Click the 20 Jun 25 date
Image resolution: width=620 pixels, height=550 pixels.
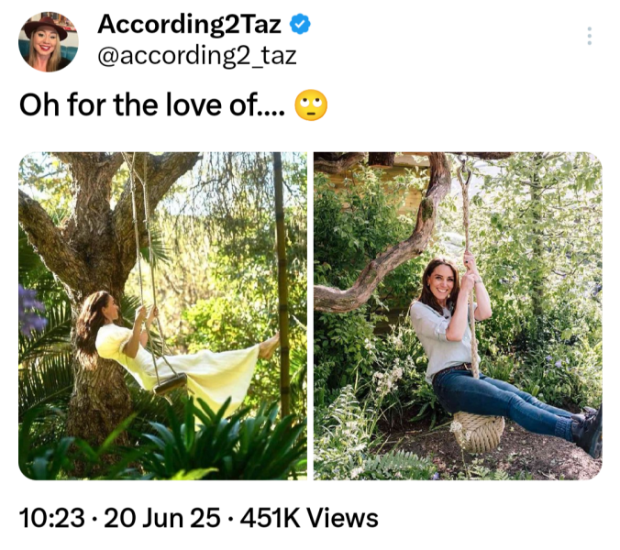tap(161, 518)
